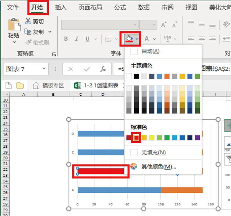Click the increase font size icon
Image resolution: width=231 pixels, height=216 pixels.
click(x=164, y=25)
